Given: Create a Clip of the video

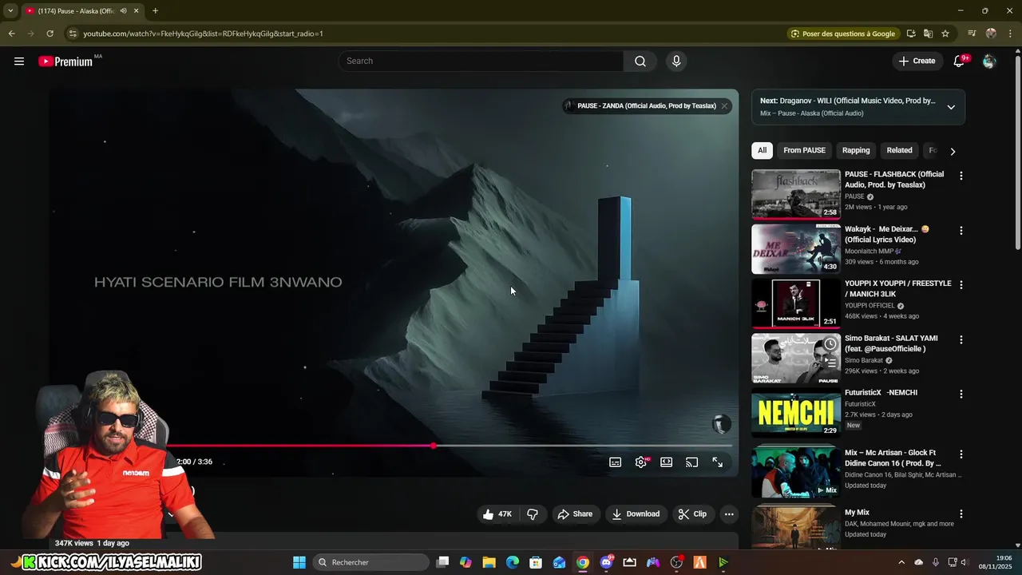Looking at the screenshot, I should [692, 514].
